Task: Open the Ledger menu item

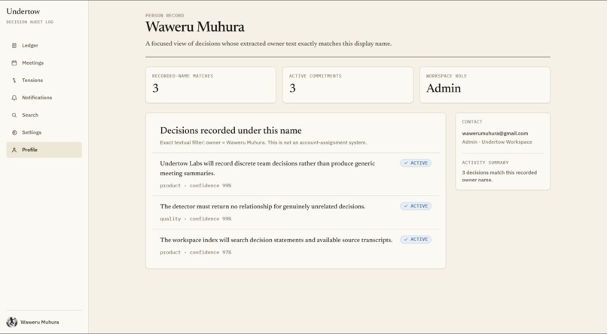Action: coord(44,46)
